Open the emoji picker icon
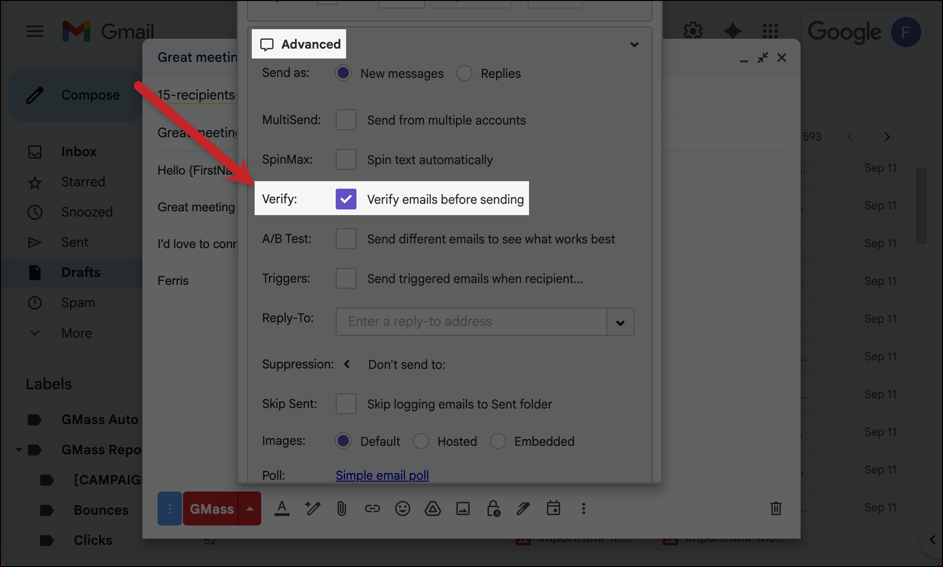 click(402, 509)
